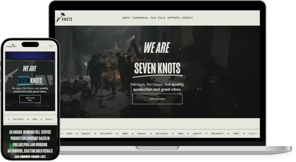Open the hamburger menu on the phone

(x=51, y=46)
